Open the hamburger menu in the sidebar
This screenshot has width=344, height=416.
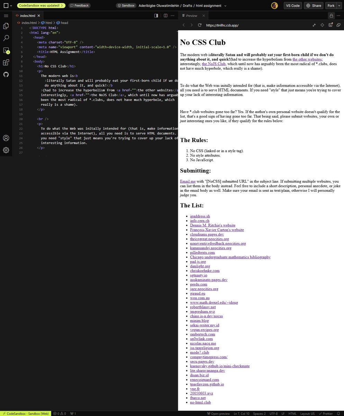pos(6,16)
